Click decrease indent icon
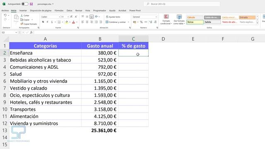 pyautogui.click(x=96, y=22)
